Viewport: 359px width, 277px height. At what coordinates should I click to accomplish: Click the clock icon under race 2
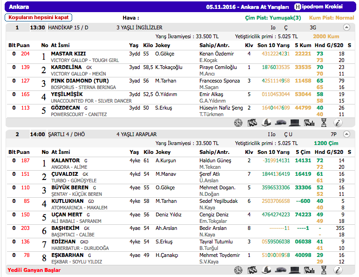click(x=238, y=270)
